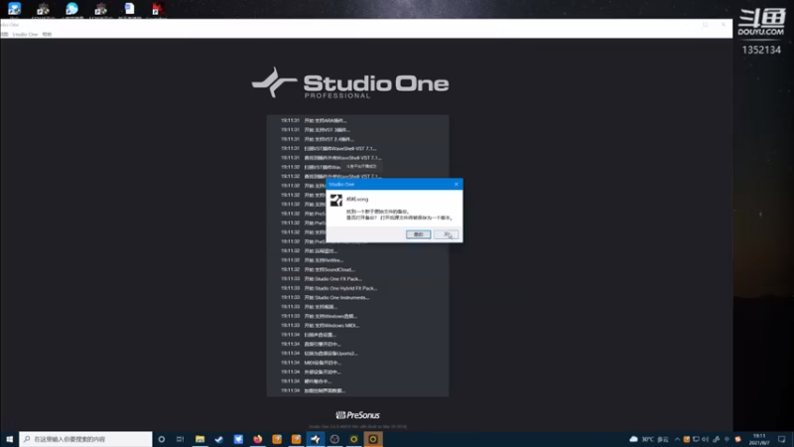Open the first orange app on taskbar

pyautogui.click(x=277, y=439)
